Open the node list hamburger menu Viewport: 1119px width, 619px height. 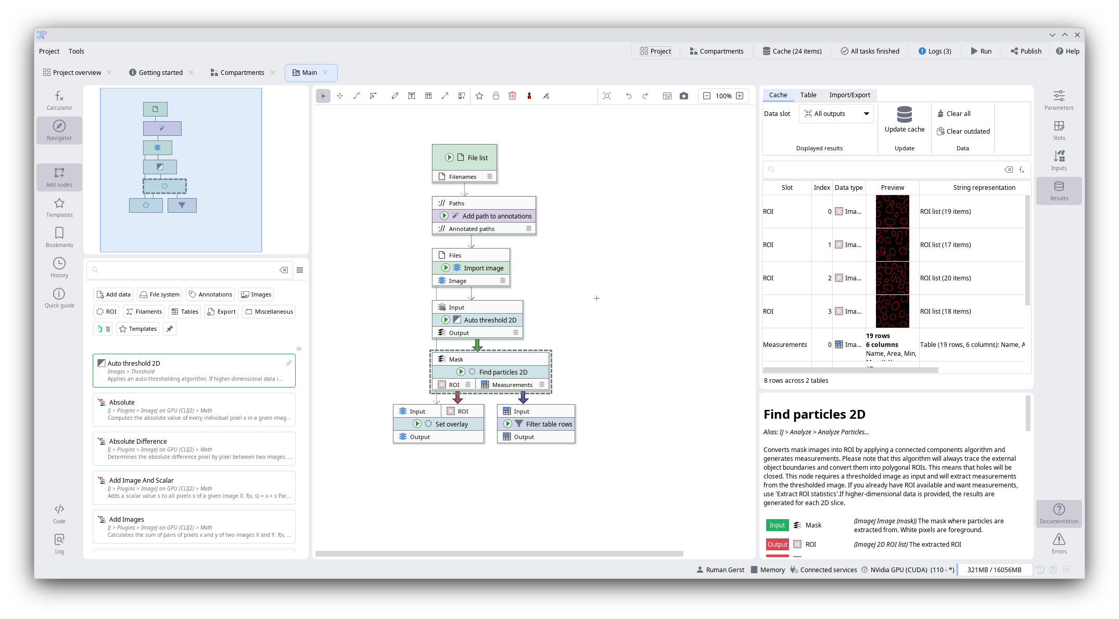[300, 270]
